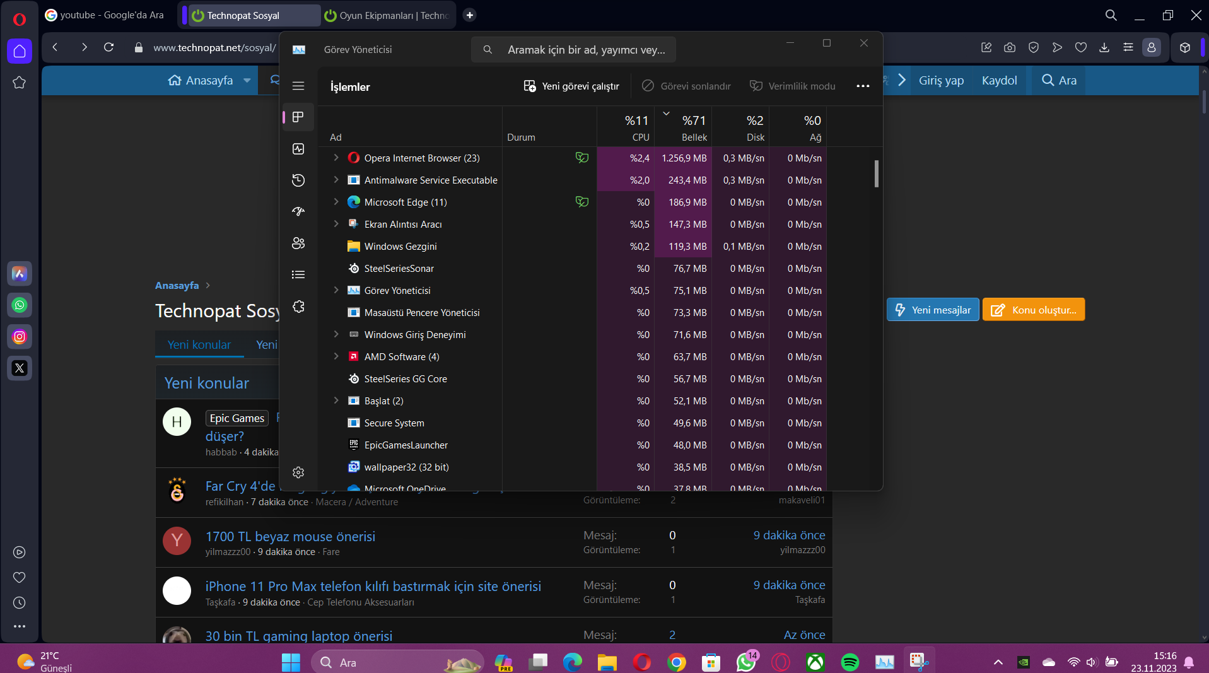The image size is (1209, 673).
Task: Select the SteelSeriesSonar process row
Action: [571, 268]
